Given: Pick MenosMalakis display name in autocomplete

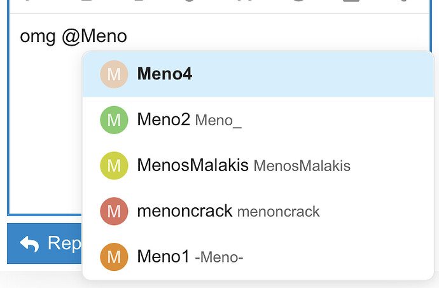Looking at the screenshot, I should 193,165.
